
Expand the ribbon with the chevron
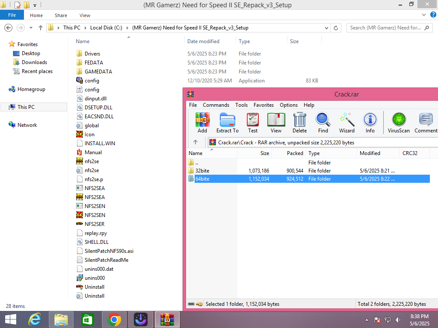pyautogui.click(x=424, y=15)
